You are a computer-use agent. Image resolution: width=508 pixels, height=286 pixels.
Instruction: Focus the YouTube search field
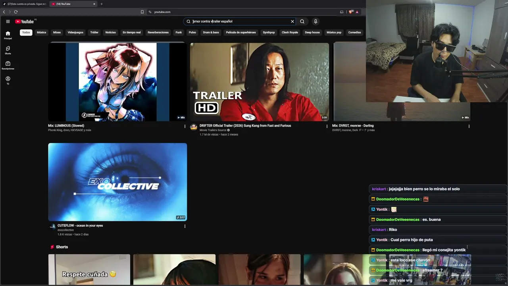point(240,21)
